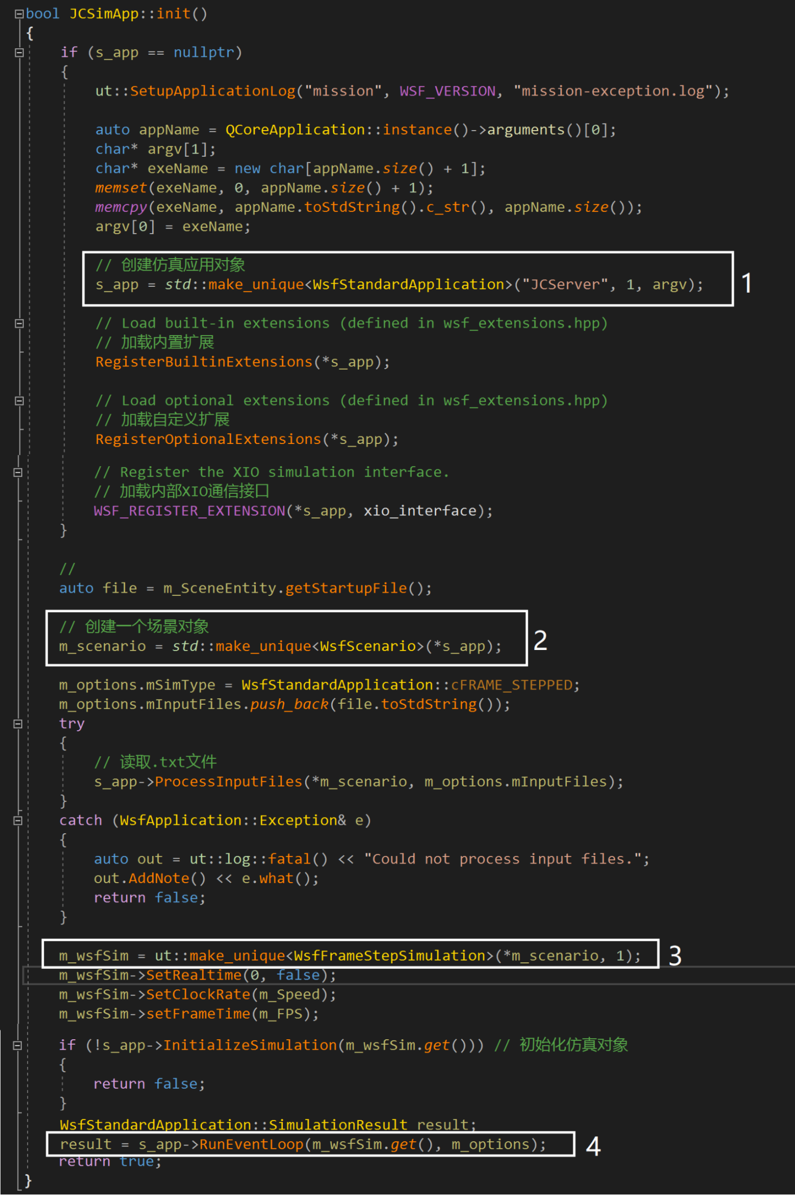Fold the 'Load built-in extensions' comment block
This screenshot has height=1197, width=795.
(x=19, y=324)
